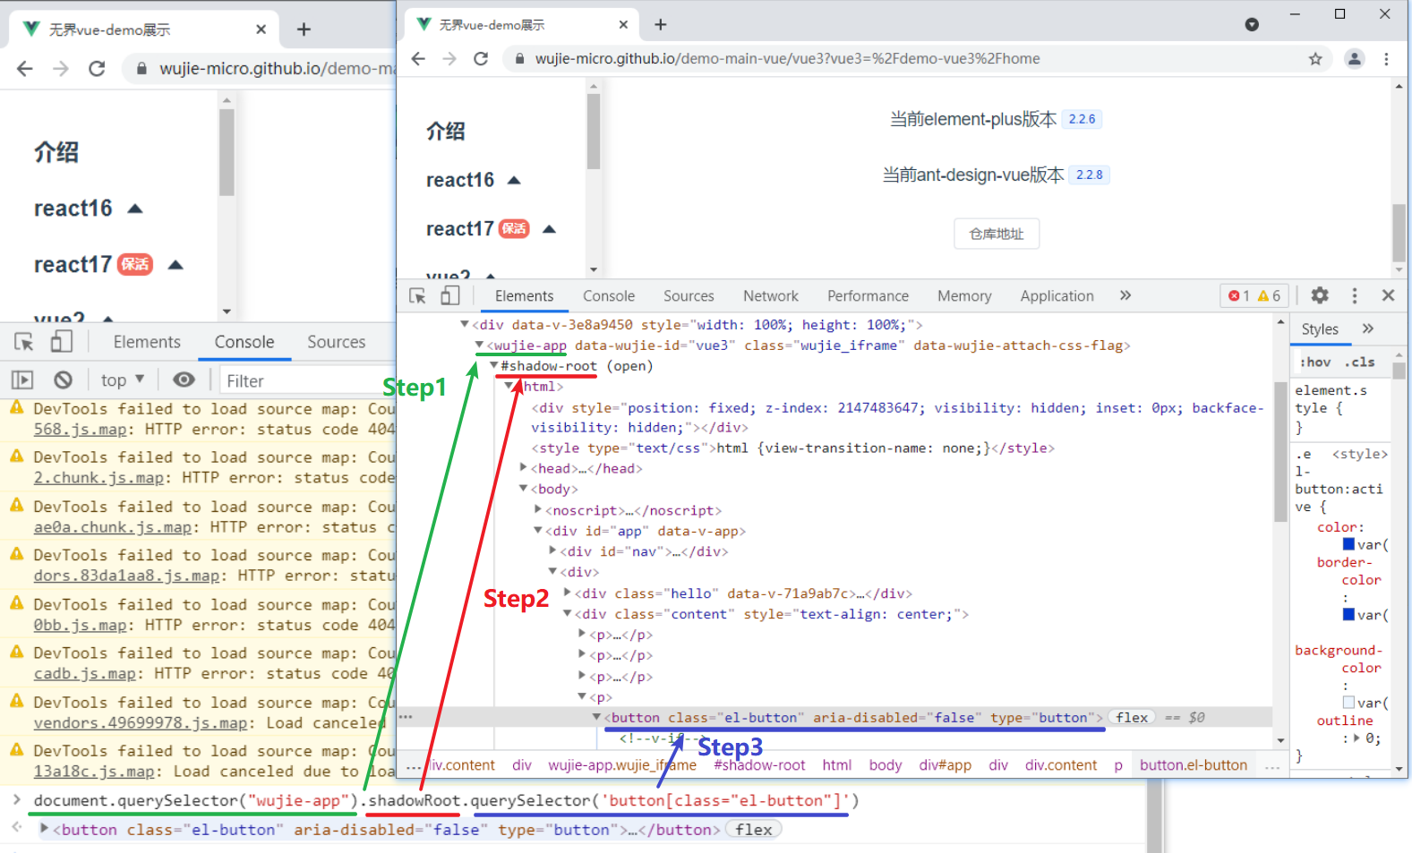This screenshot has width=1412, height=853.
Task: Click forward arrow in front browser window
Action: (x=449, y=58)
